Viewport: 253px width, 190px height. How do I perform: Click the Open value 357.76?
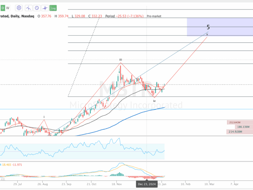click(46, 16)
